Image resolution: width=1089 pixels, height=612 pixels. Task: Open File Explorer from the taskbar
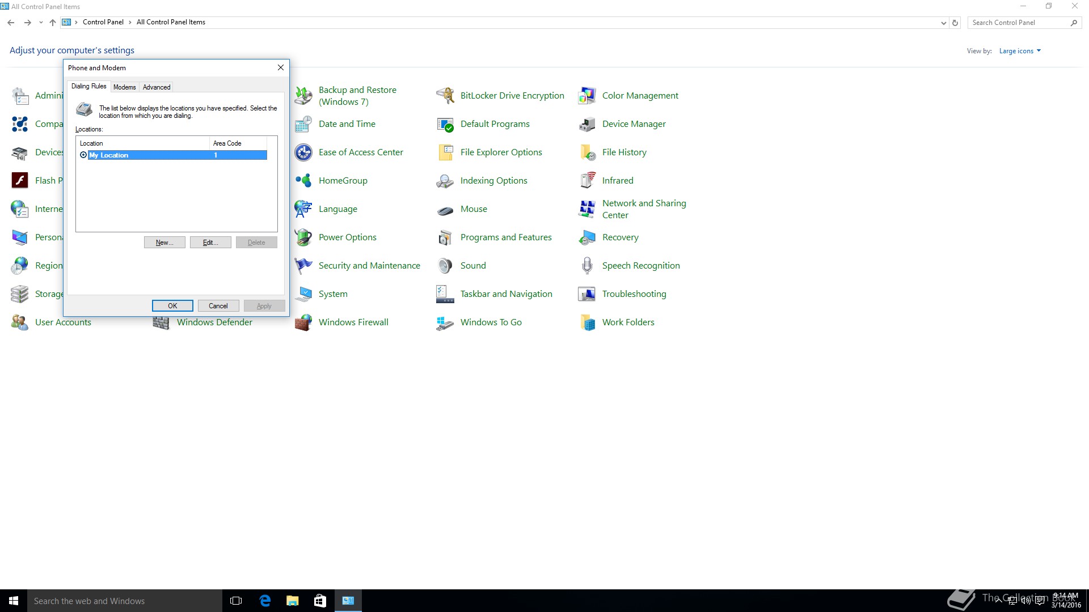[293, 601]
